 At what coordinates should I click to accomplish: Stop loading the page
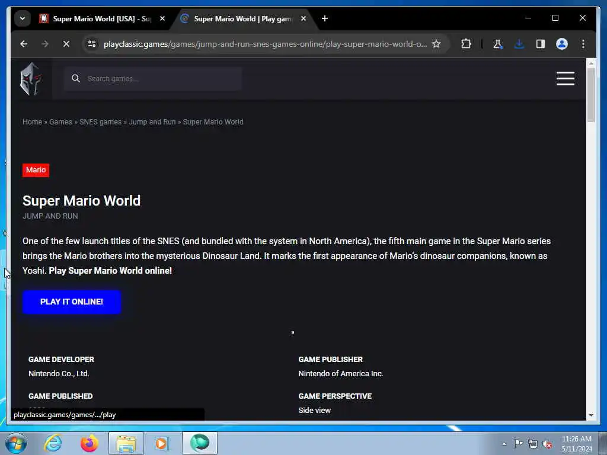coord(66,44)
